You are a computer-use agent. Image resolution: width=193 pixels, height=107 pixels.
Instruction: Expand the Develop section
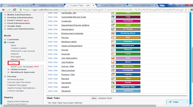(5, 77)
